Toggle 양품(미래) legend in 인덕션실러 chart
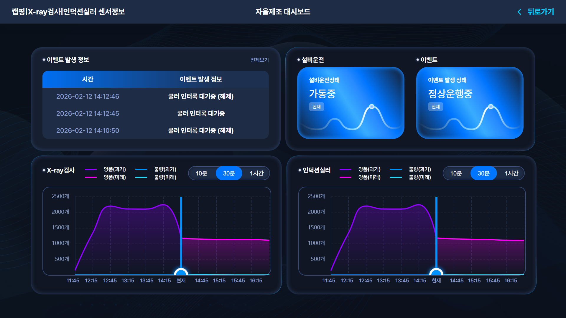The width and height of the screenshot is (566, 318). 360,177
